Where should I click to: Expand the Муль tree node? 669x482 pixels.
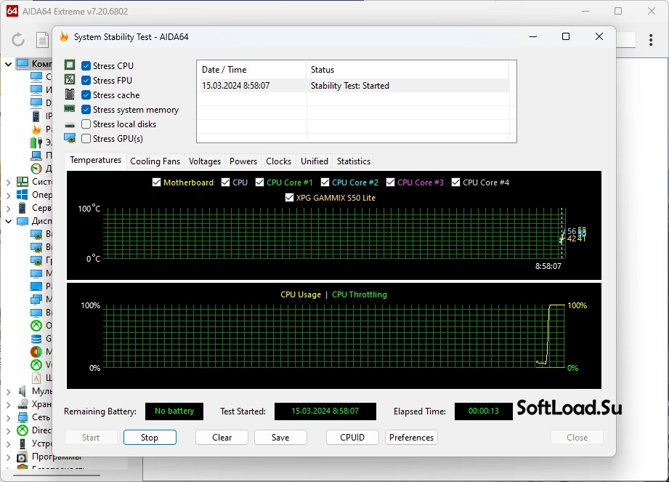8,392
